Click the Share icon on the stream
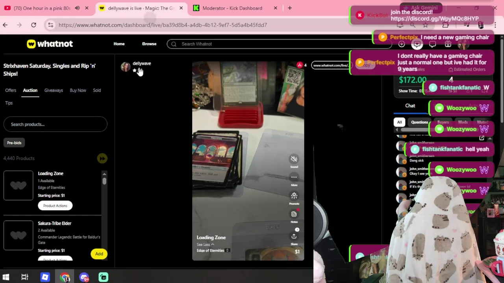The height and width of the screenshot is (283, 504). tap(294, 236)
